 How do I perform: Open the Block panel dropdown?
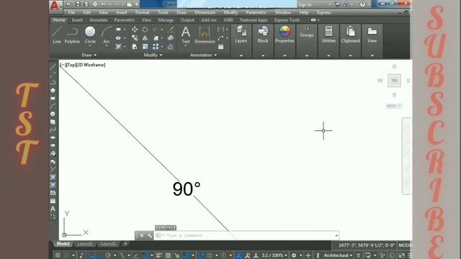263,55
